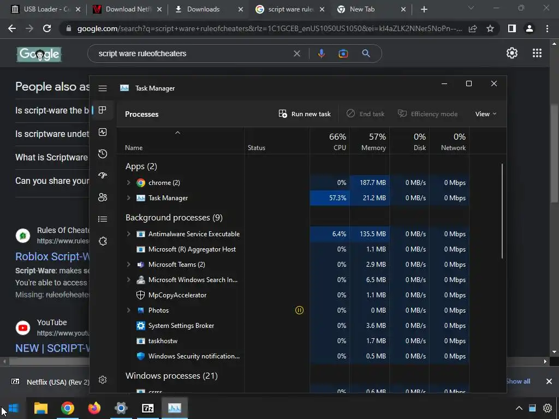Expand Microsoft Windows Search Indexer row
This screenshot has height=419, width=559.
(129, 280)
